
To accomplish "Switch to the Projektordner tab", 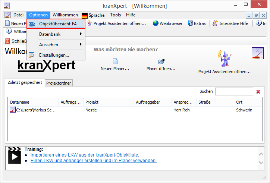I will coord(59,83).
